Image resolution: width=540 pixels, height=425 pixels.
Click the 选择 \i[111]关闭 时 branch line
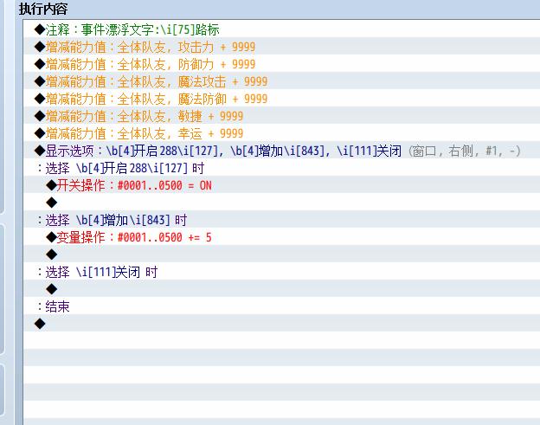tap(282, 272)
